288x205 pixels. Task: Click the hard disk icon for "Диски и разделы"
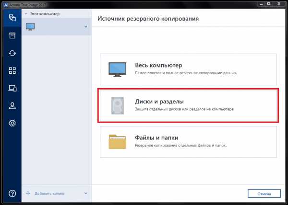tap(117, 105)
